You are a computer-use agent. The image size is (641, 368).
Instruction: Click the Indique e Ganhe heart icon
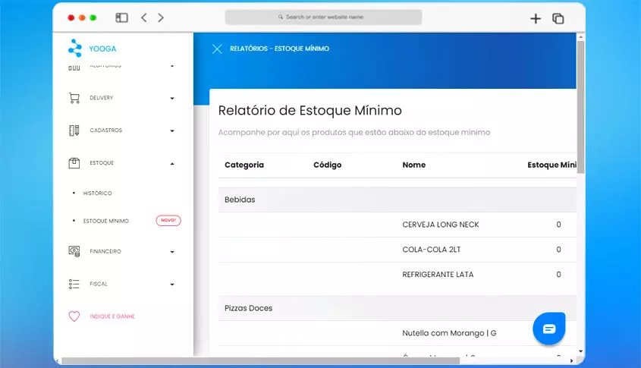click(x=74, y=316)
